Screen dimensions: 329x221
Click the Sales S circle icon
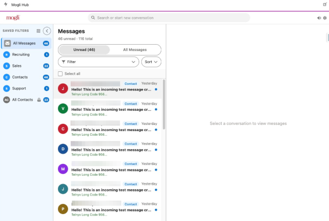(7, 66)
